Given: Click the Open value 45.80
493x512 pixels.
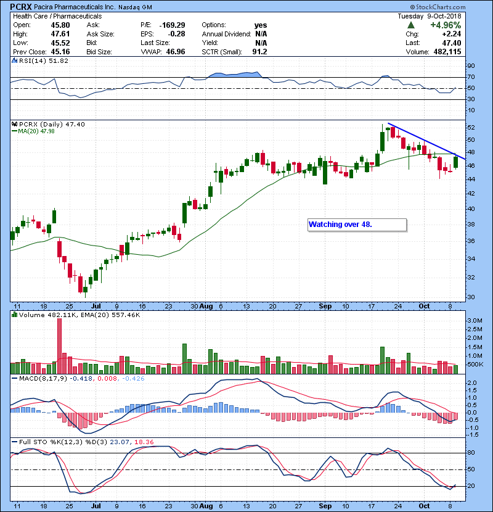Looking at the screenshot, I should pyautogui.click(x=60, y=25).
